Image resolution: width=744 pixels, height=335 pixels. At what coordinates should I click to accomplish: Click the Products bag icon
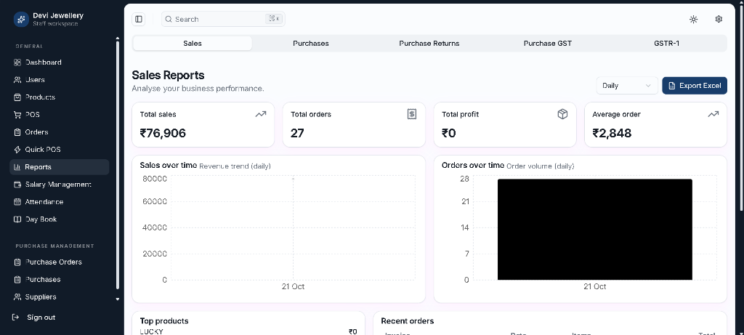[17, 97]
